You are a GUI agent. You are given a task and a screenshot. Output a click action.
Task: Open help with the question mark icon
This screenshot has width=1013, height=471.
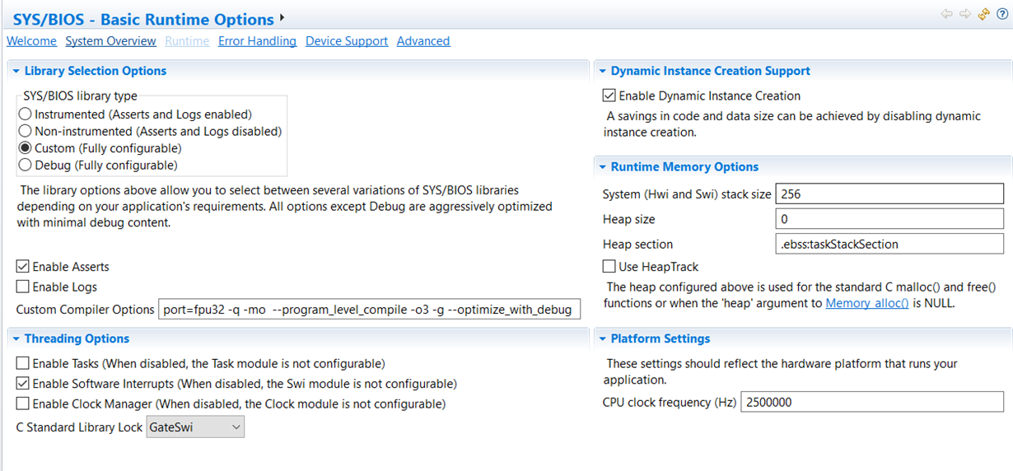click(x=1001, y=14)
